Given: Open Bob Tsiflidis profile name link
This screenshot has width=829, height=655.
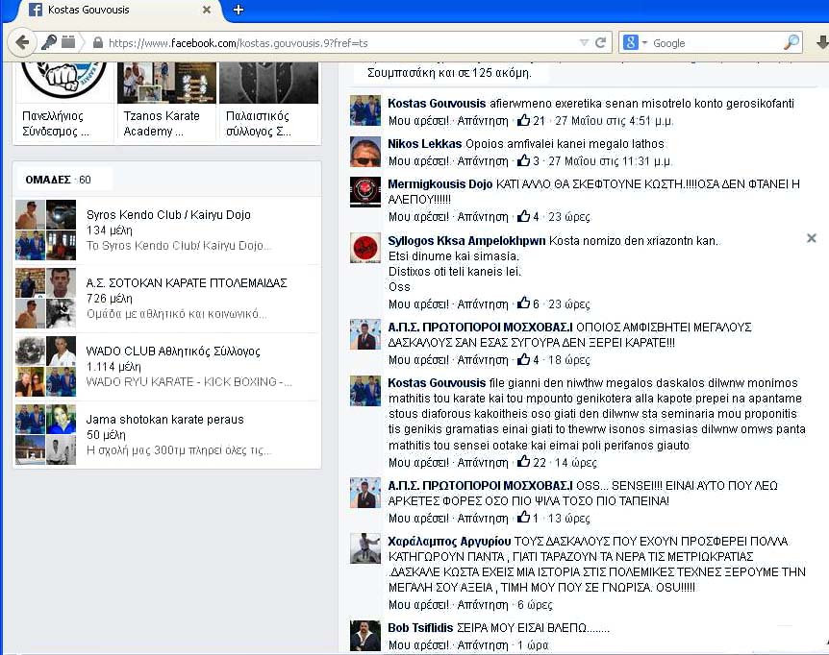Looking at the screenshot, I should pyautogui.click(x=420, y=628).
